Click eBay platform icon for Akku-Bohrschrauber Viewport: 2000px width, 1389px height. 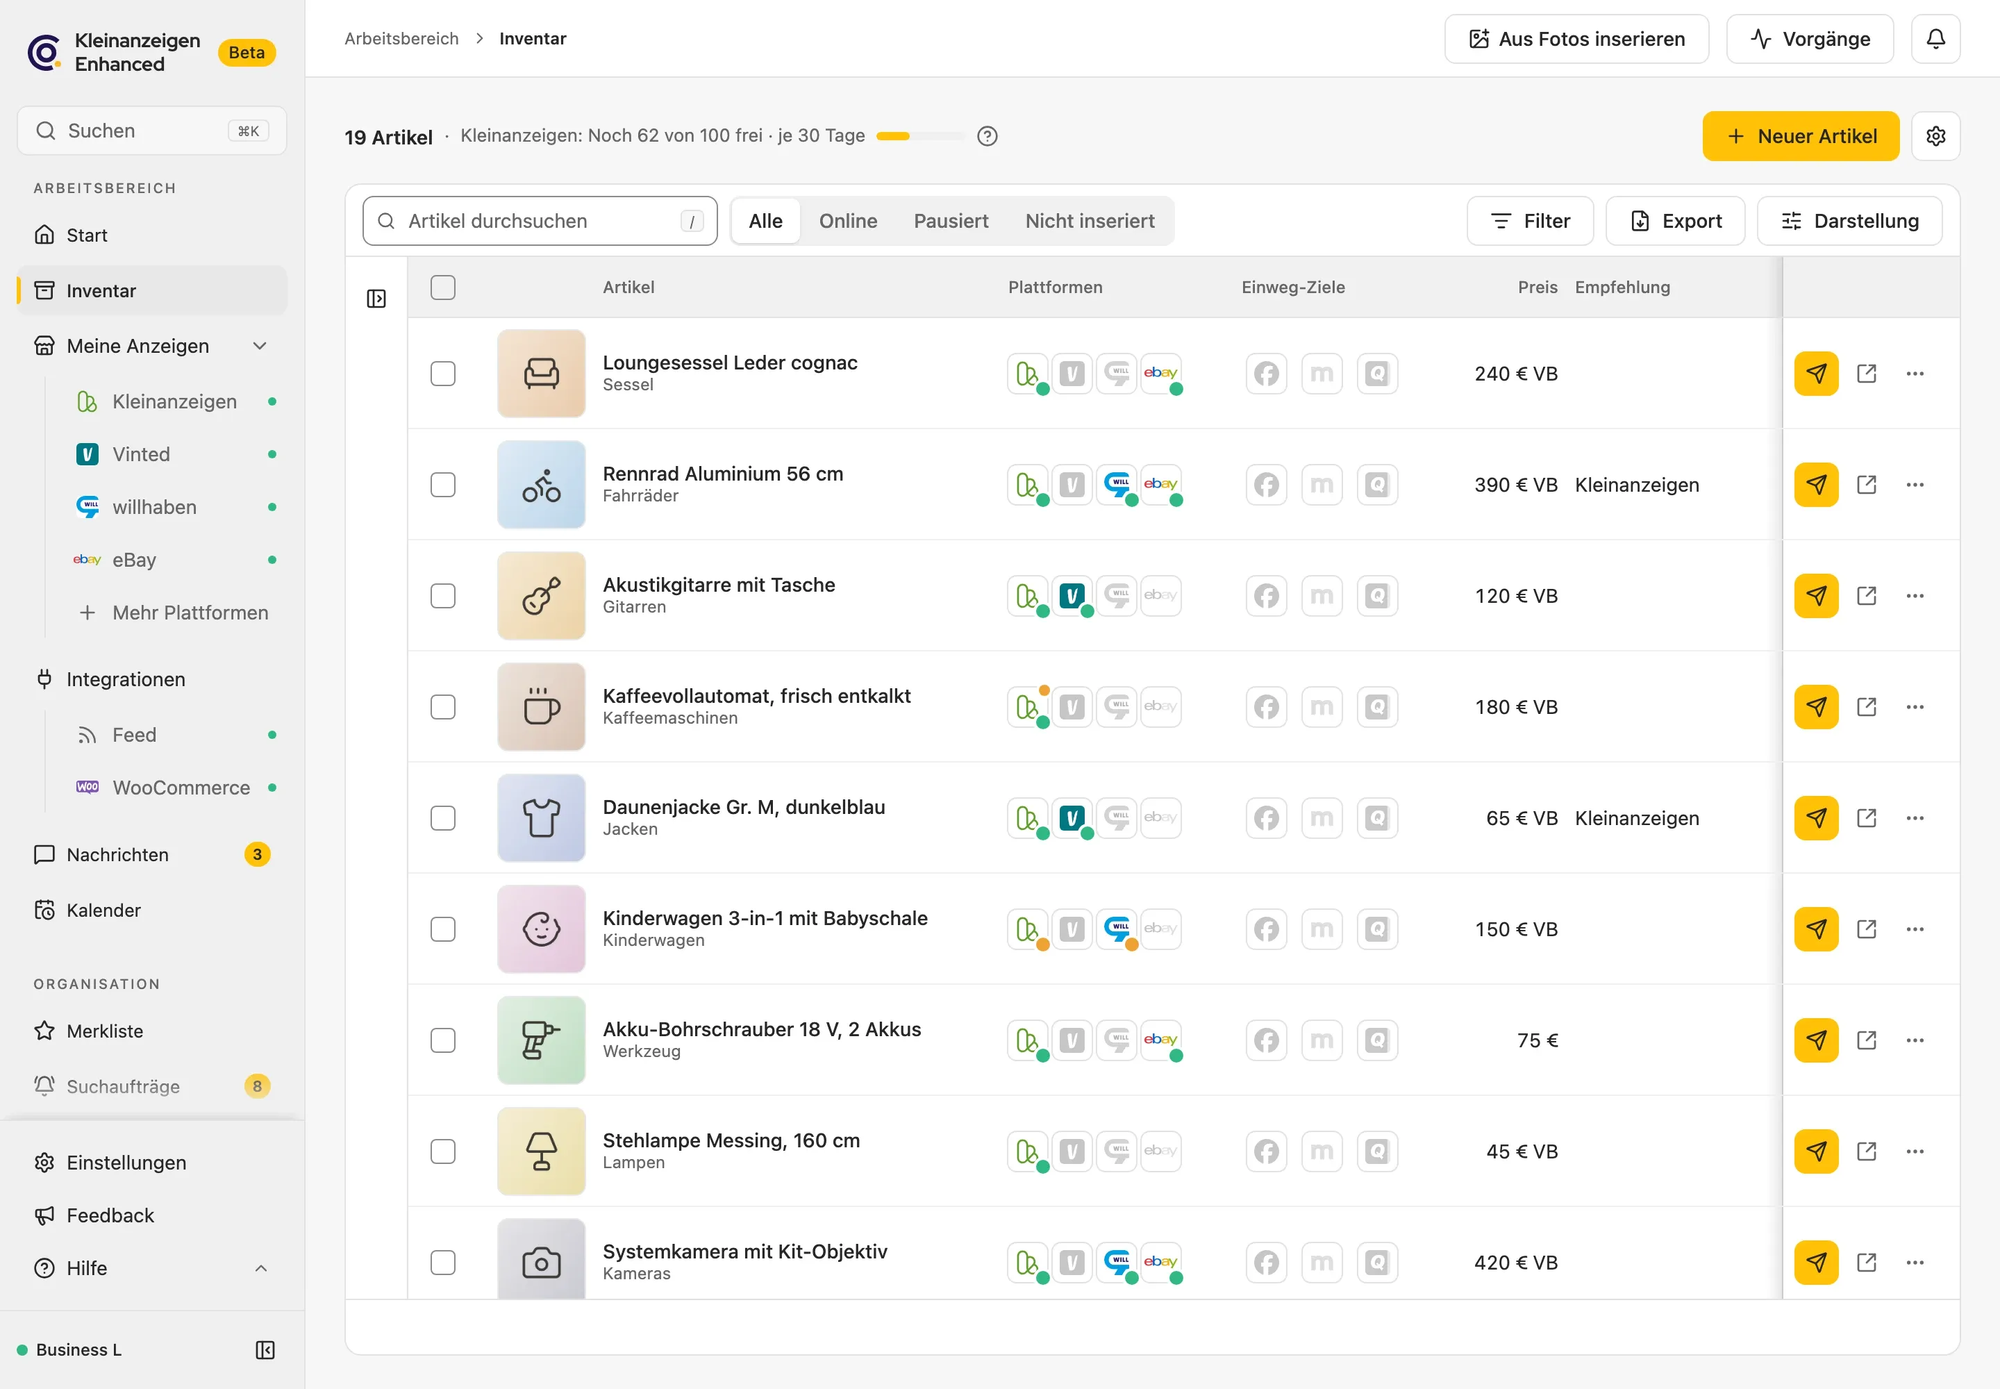pos(1160,1040)
